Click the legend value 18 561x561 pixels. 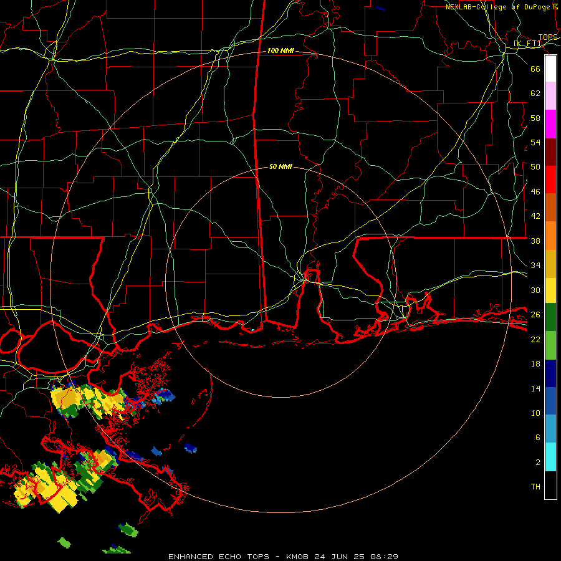535,364
